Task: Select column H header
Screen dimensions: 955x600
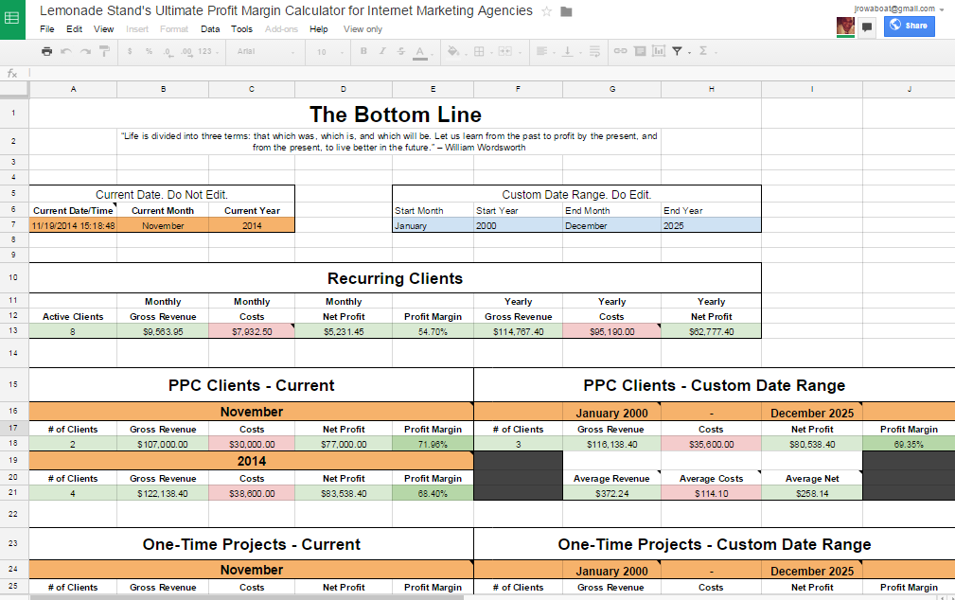Action: [712, 89]
